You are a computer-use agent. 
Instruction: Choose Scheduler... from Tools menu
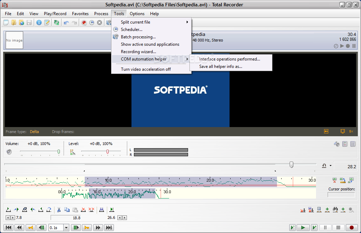click(151, 30)
